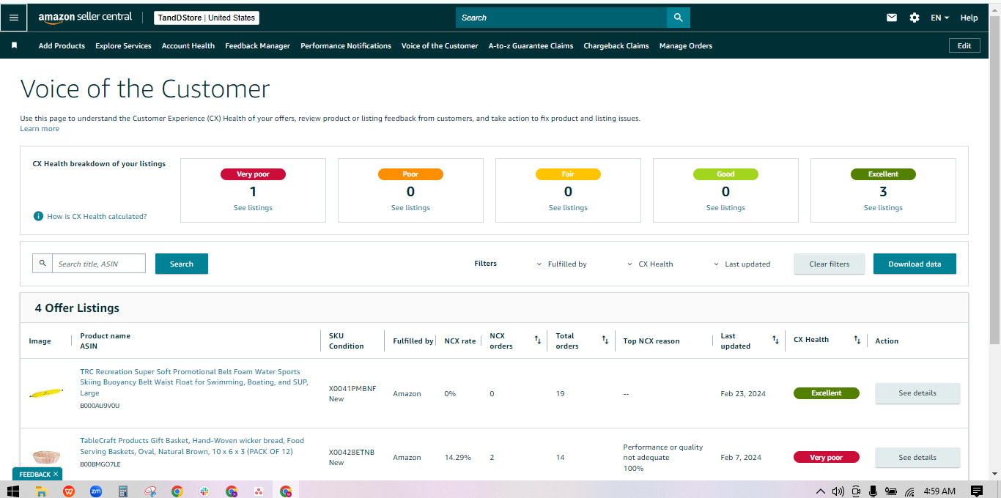Screen dimensions: 1001x498
Task: Close the Feedback tab with its X
Action: pos(56,474)
